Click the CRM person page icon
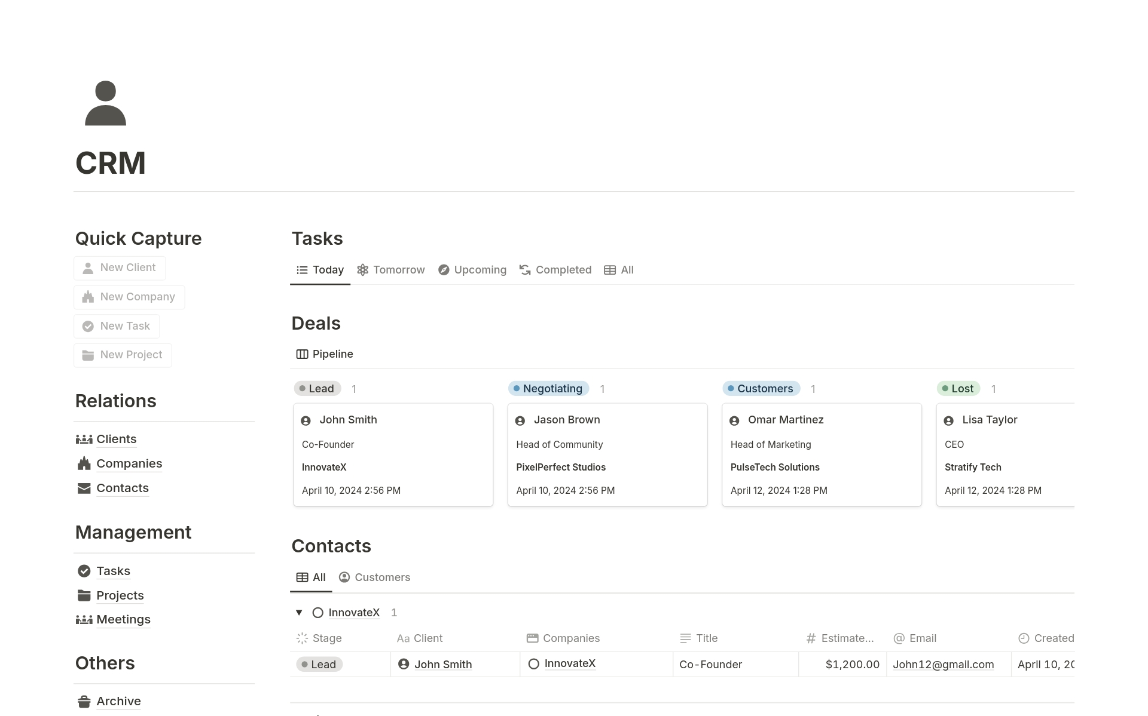Image resolution: width=1148 pixels, height=716 pixels. point(105,103)
